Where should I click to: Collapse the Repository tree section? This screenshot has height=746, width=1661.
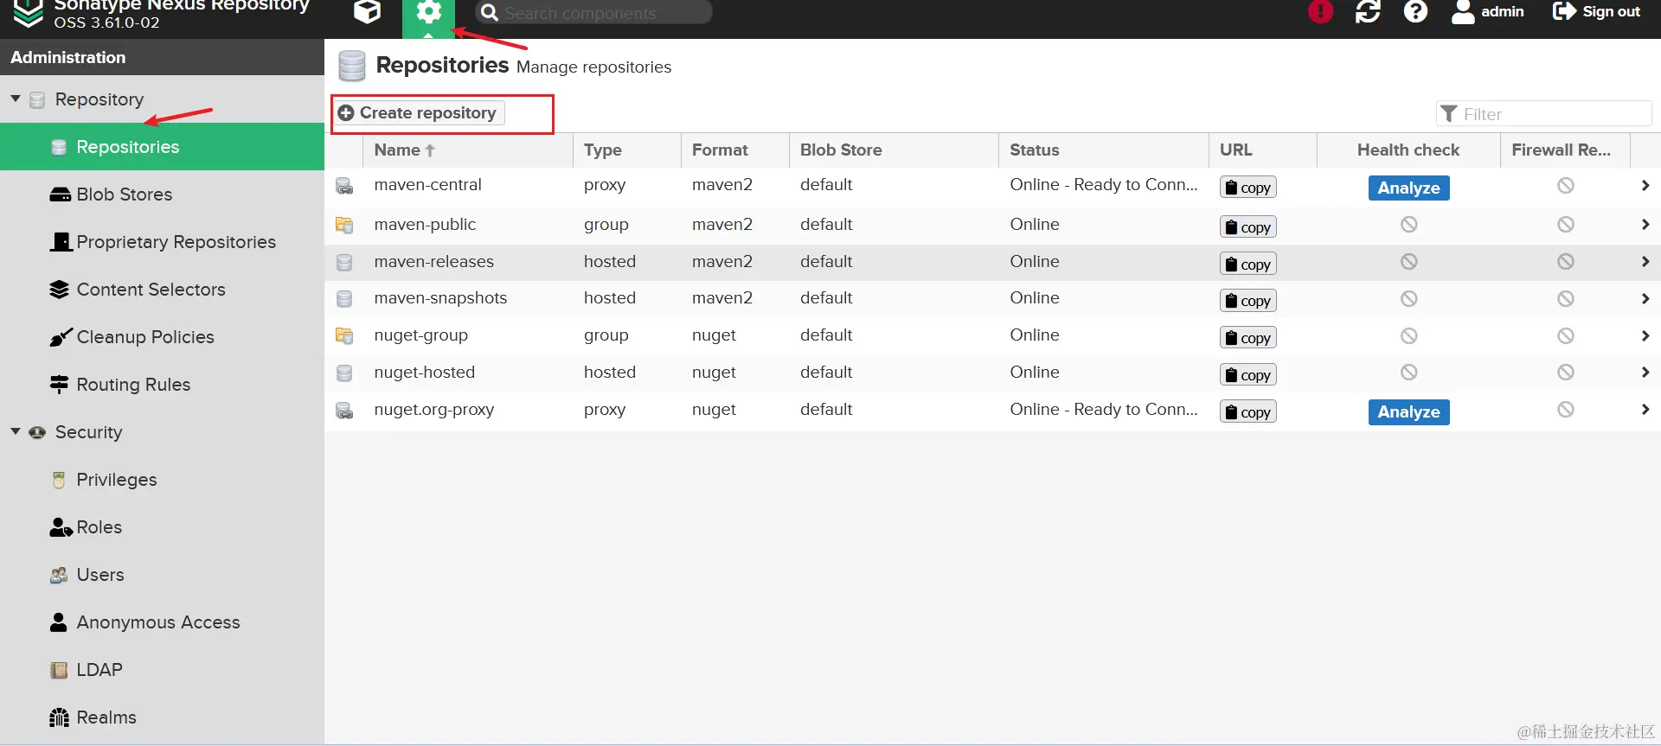pyautogui.click(x=16, y=99)
